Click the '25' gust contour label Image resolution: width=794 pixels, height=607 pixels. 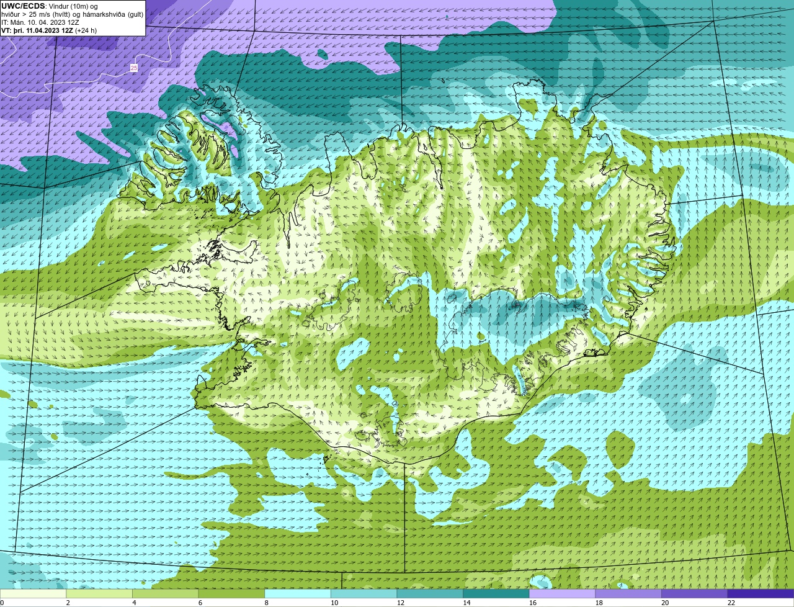(x=134, y=68)
